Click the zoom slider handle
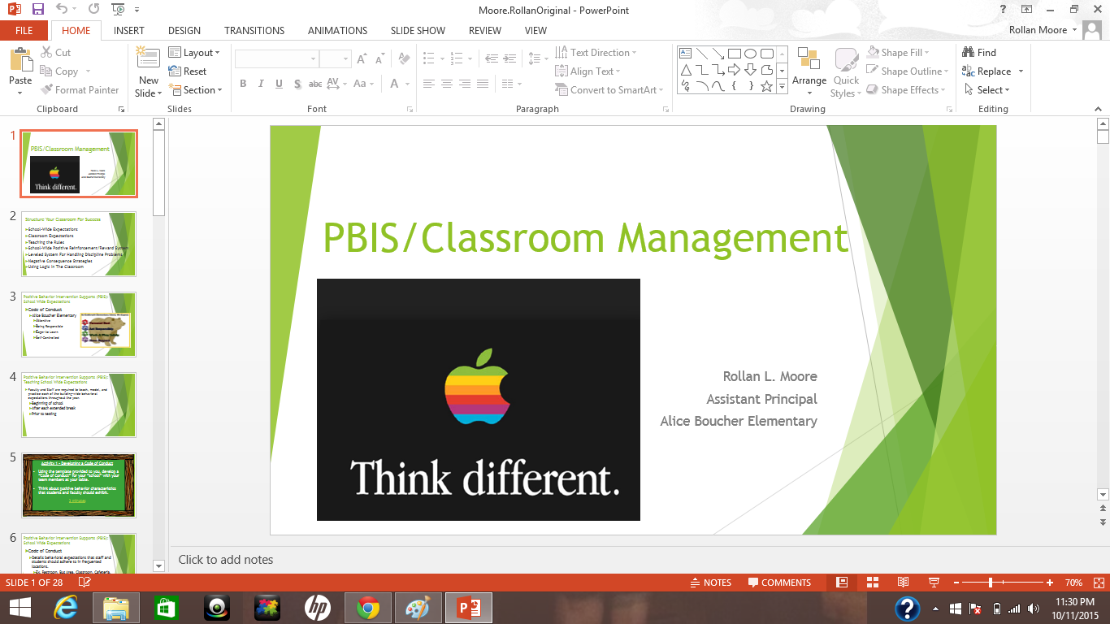Screen dimensions: 1110x624 coord(991,583)
